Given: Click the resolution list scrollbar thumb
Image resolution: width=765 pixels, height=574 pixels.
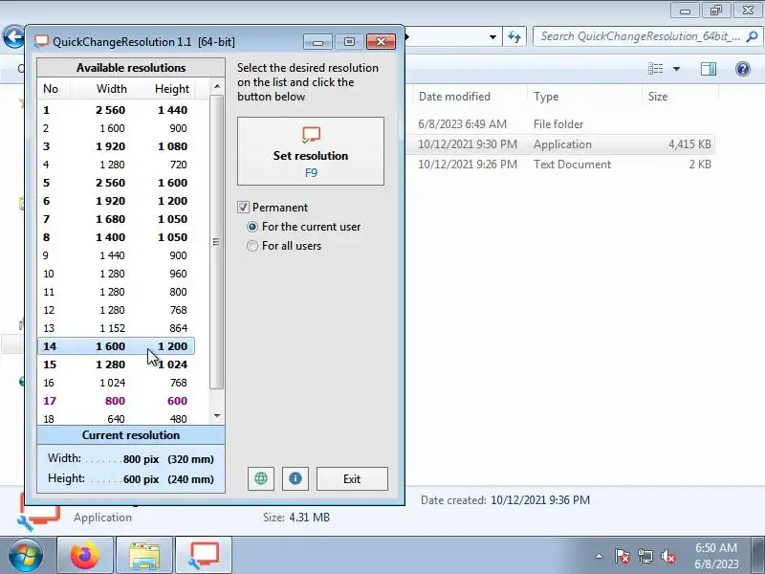Looking at the screenshot, I should (x=217, y=242).
